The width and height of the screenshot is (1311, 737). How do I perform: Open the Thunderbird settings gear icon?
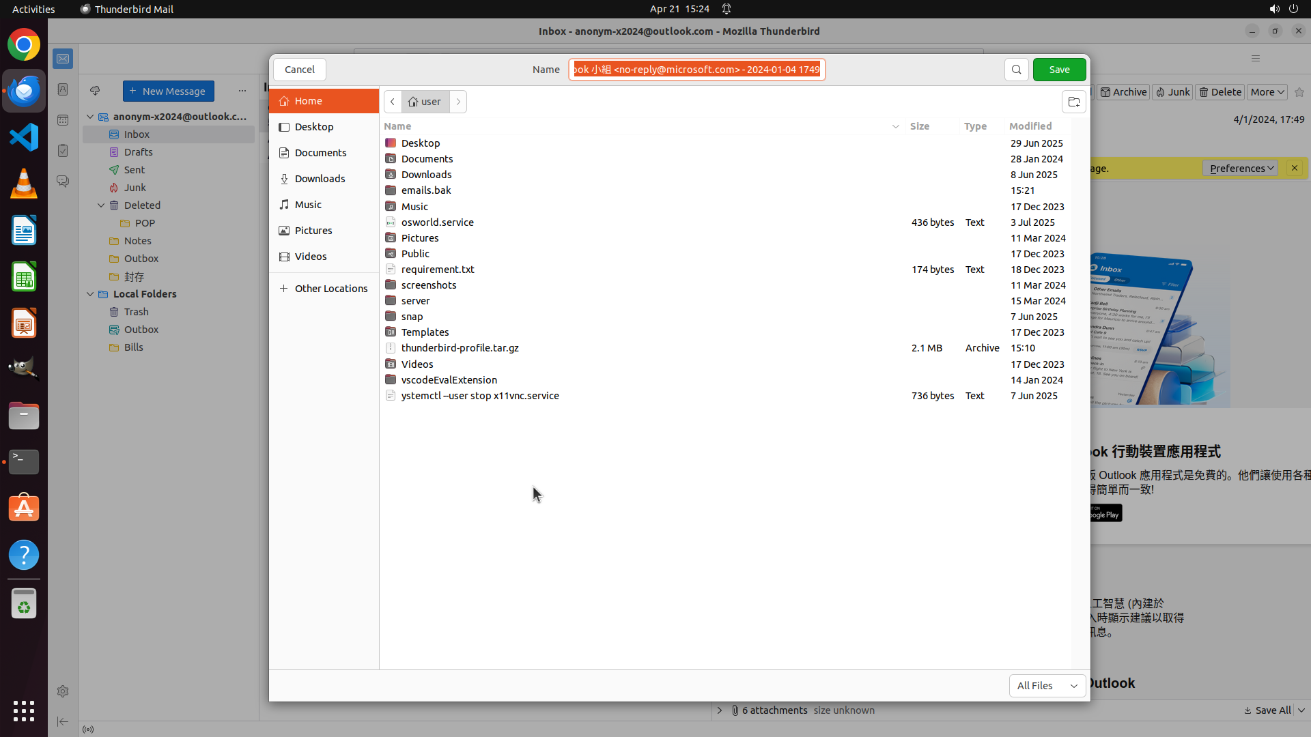coord(63,691)
